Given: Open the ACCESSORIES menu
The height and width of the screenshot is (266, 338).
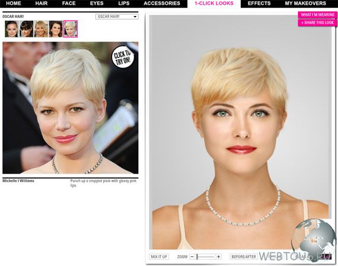Looking at the screenshot, I should (162, 4).
